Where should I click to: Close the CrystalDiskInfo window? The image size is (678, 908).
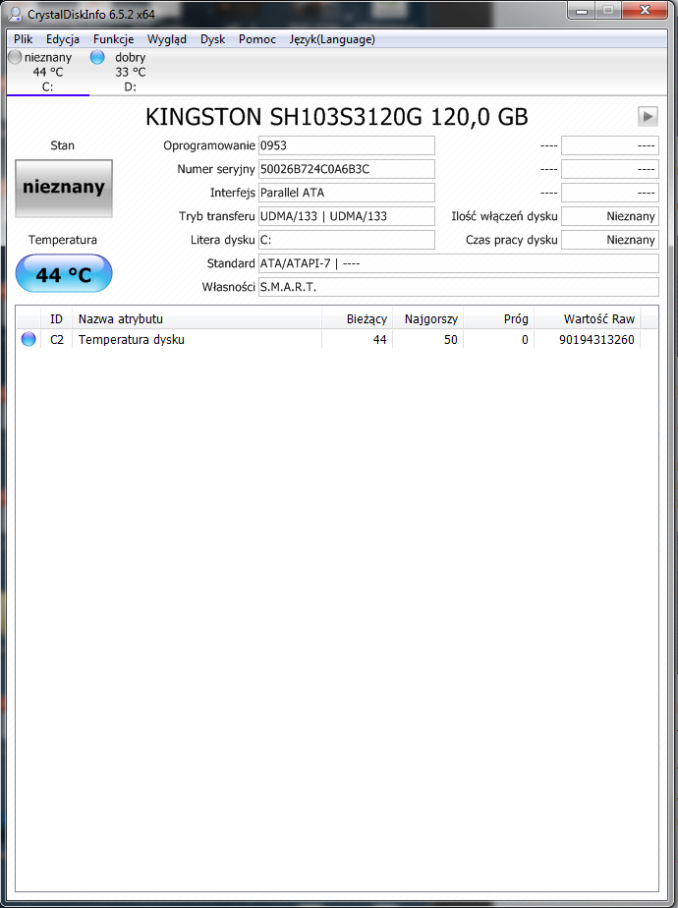645,11
